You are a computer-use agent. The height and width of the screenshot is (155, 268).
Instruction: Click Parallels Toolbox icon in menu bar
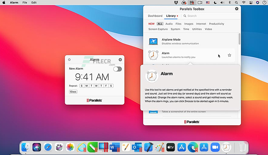[x=192, y=2]
